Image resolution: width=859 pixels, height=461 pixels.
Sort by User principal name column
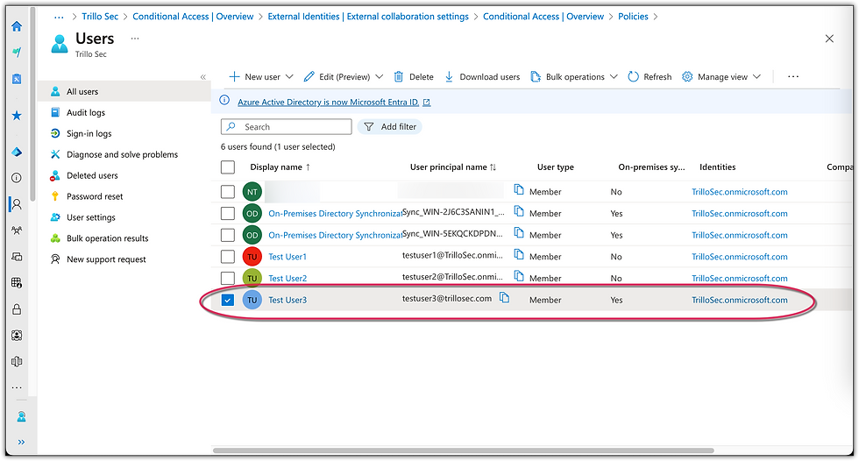point(453,167)
